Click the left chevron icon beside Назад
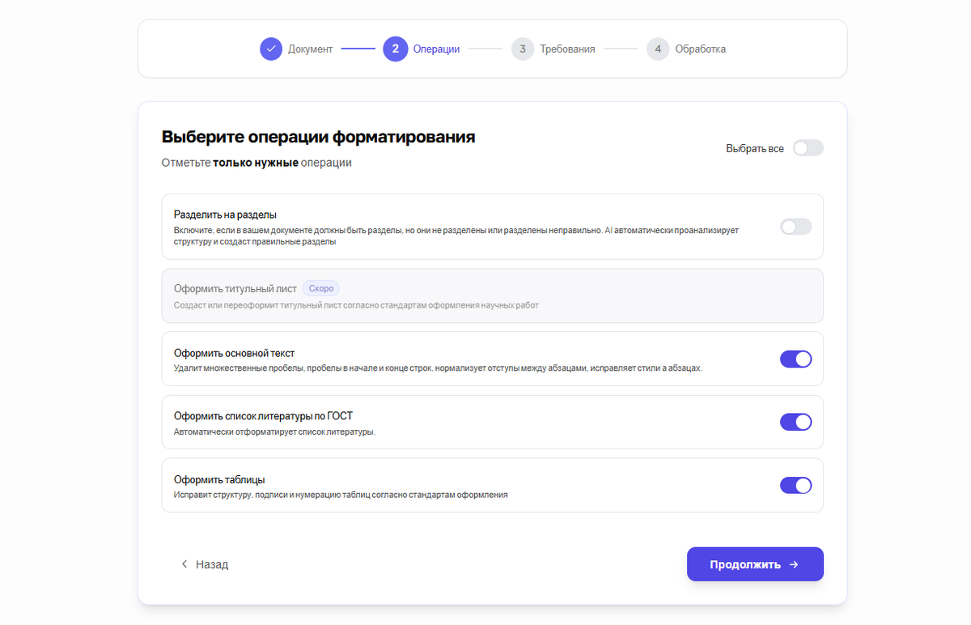The width and height of the screenshot is (971, 625). click(x=184, y=564)
